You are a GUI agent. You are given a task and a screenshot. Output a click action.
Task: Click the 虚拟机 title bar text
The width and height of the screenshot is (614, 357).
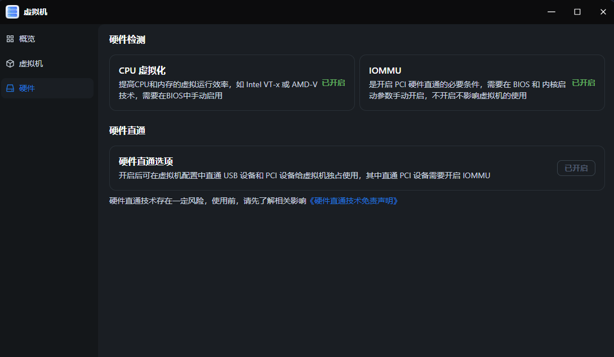[x=35, y=12]
